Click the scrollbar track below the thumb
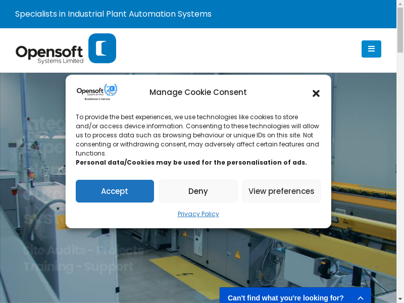Viewport: 404px width, 303px height. coord(400,177)
